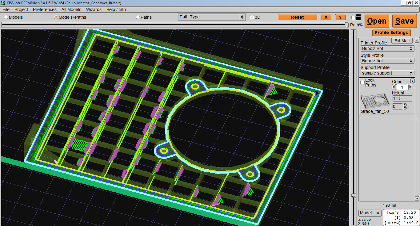Decrease rotation angle with the down arrow
Screen dimensions: 420x226
click(405, 108)
